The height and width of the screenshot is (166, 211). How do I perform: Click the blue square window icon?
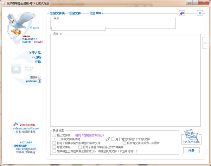point(200,13)
